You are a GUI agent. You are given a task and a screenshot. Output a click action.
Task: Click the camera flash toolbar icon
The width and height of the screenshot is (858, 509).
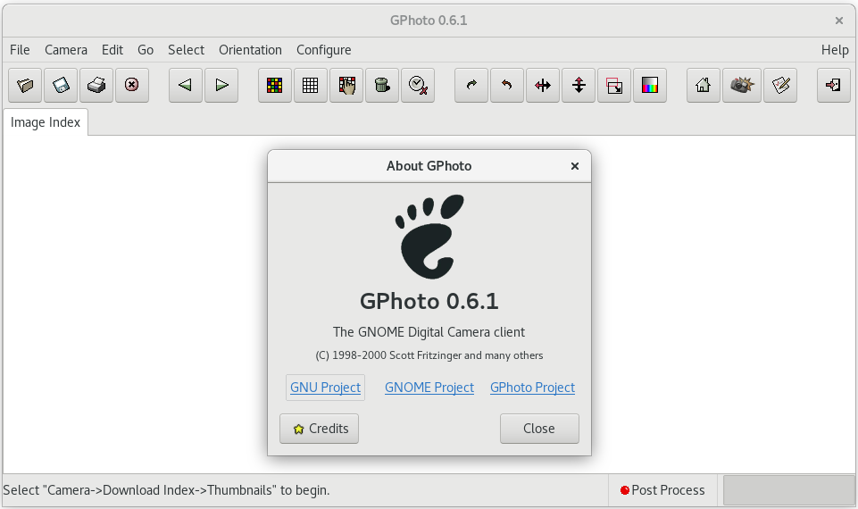pos(741,86)
